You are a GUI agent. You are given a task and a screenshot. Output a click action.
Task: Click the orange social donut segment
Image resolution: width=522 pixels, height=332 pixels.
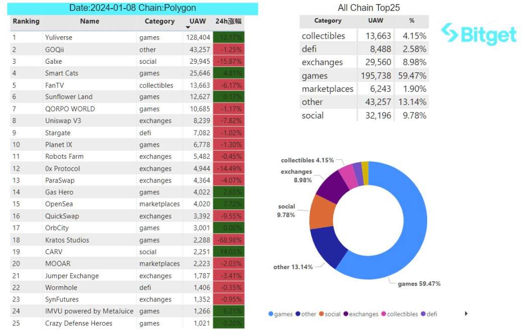tap(320, 212)
